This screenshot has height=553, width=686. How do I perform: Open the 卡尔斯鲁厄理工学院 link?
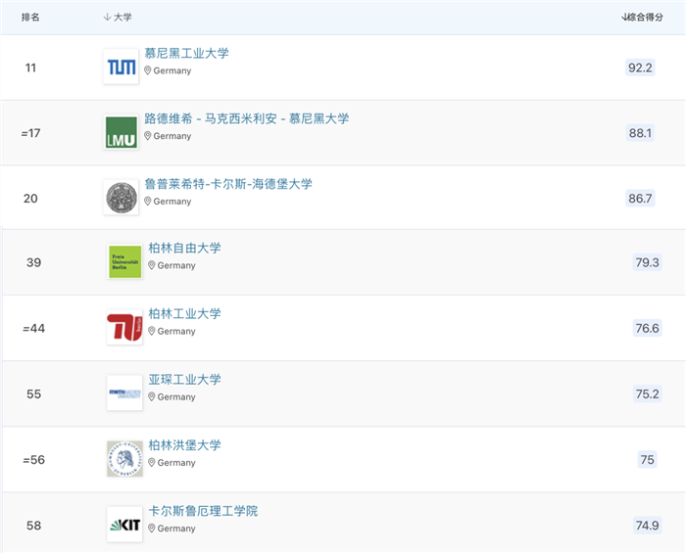click(203, 511)
